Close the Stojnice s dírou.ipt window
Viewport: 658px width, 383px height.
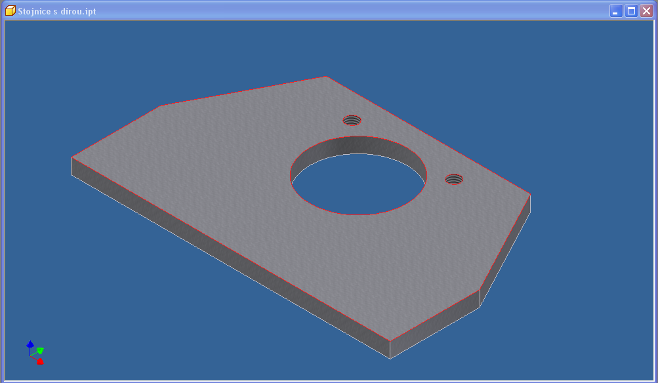646,11
